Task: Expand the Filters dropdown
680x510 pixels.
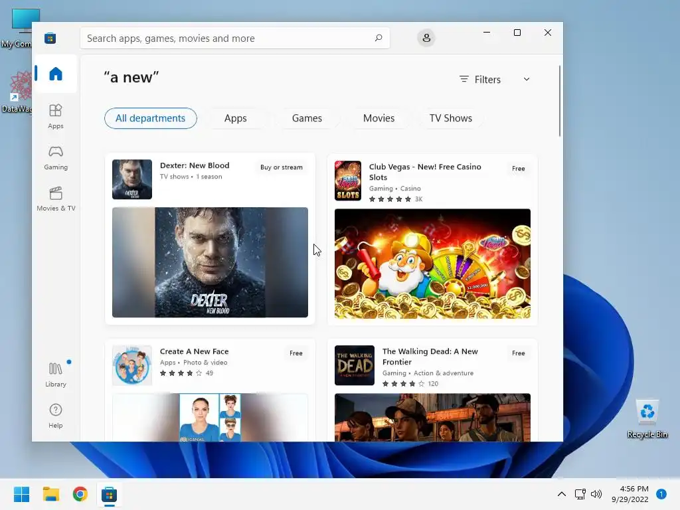Action: pos(495,80)
